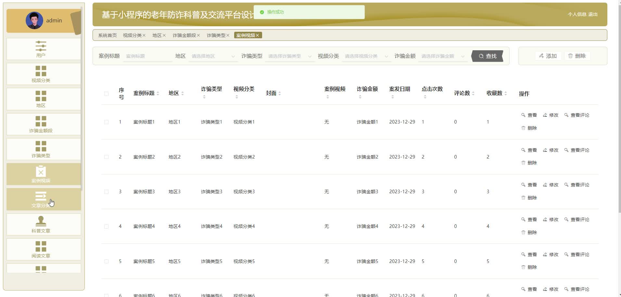Sort by 案例视频 column arrows

point(328,97)
